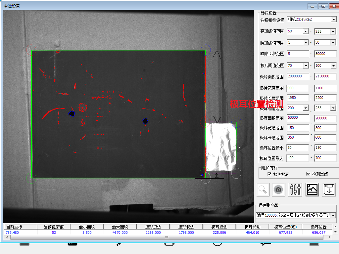Open the 选择相机设置 camera dropdown
339x254 pixels.
(x=334, y=20)
